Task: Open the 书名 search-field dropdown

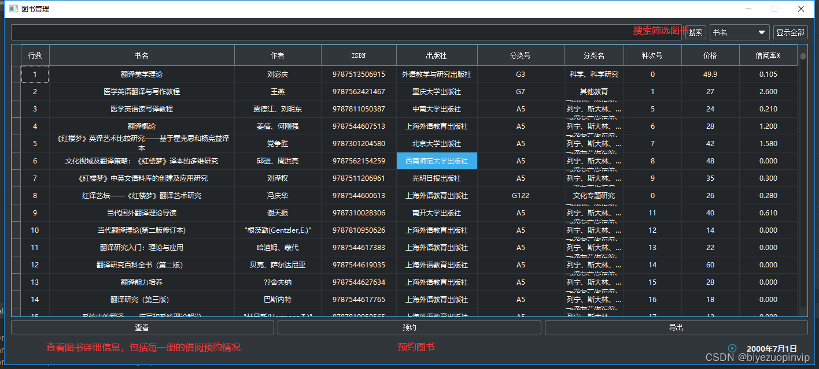Action: [x=739, y=32]
